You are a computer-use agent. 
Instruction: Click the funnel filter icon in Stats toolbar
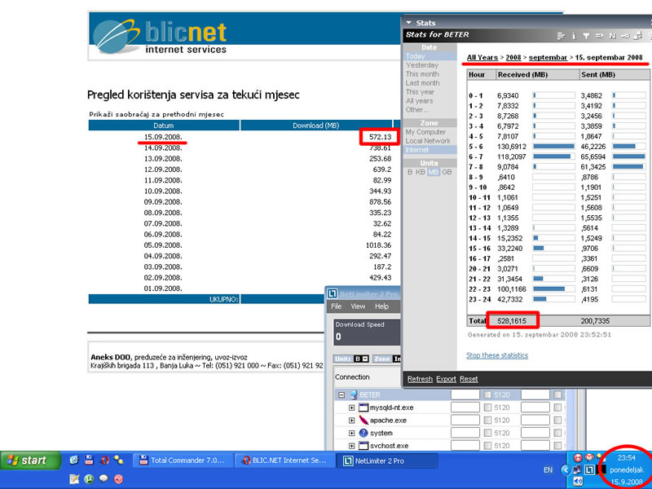pos(586,36)
